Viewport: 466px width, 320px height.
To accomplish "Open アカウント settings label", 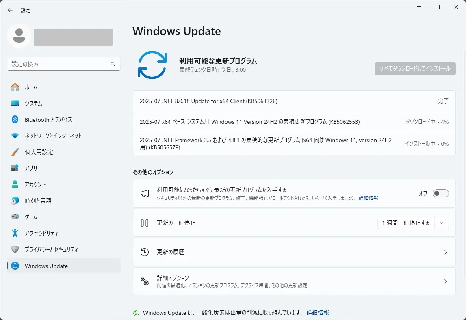I will pyautogui.click(x=35, y=184).
